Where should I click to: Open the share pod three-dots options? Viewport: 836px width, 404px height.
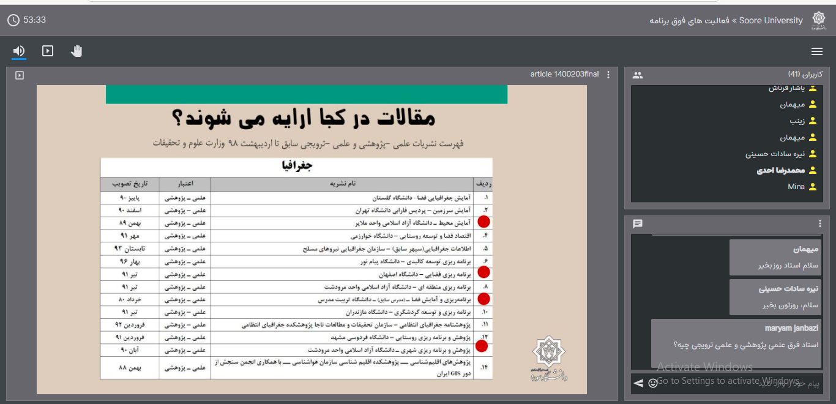coord(608,75)
